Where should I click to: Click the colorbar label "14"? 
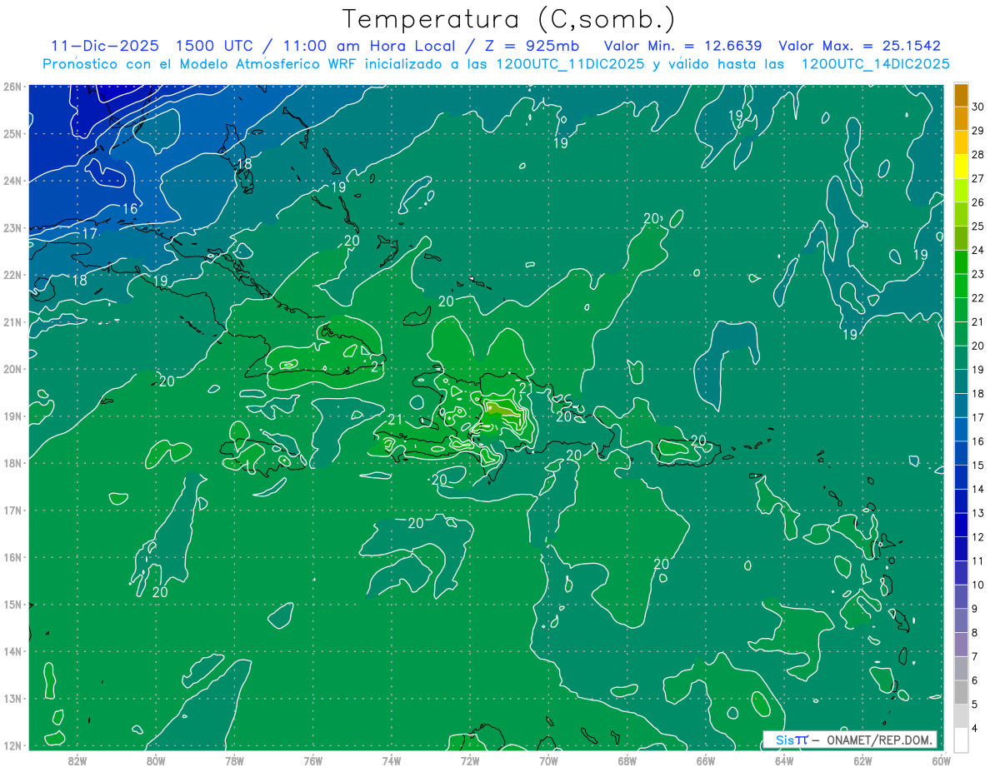click(x=978, y=489)
